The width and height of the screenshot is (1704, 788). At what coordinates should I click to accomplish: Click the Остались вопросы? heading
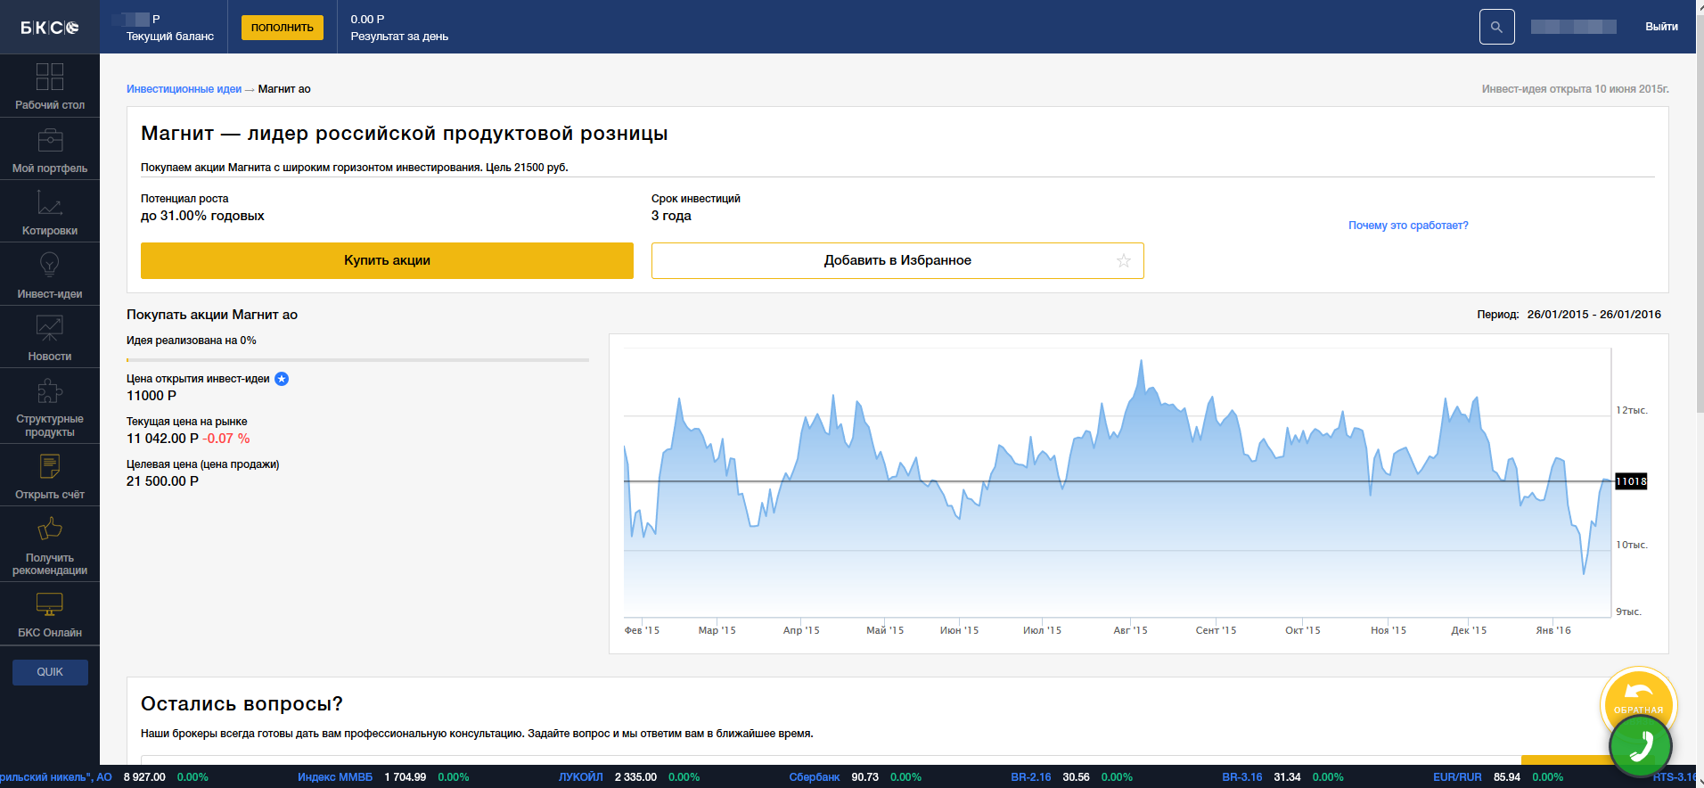[x=242, y=704]
